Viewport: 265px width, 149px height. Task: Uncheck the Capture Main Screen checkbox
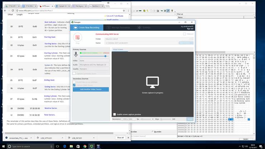[x=74, y=85]
